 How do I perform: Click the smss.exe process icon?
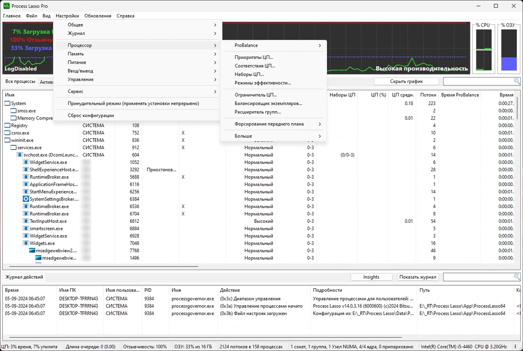click(x=14, y=111)
